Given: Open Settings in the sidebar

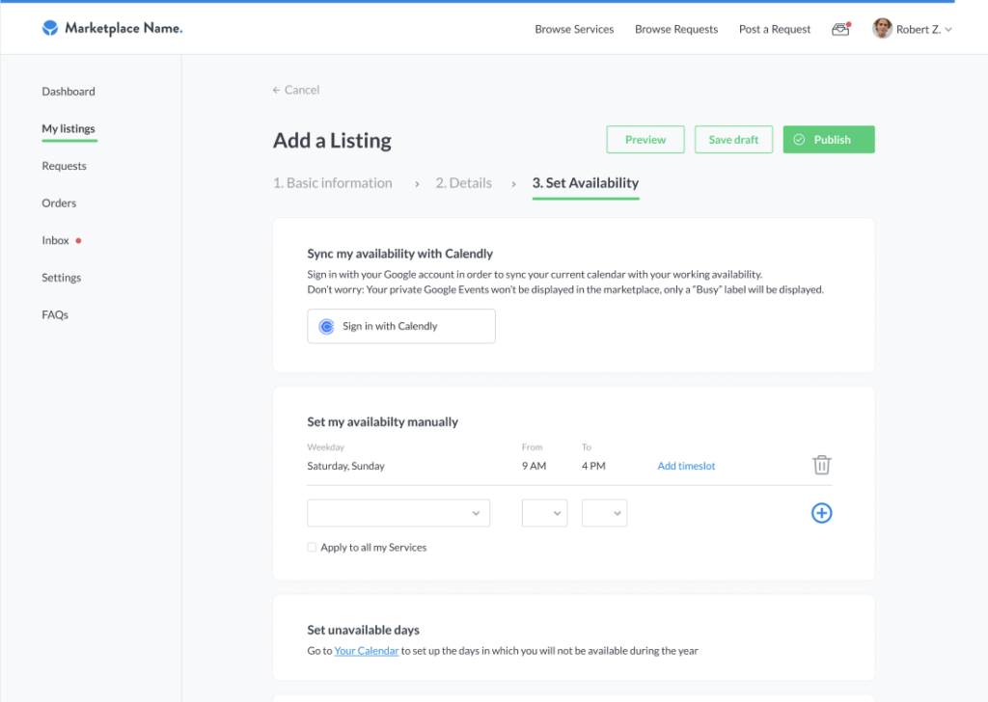Looking at the screenshot, I should 61,277.
